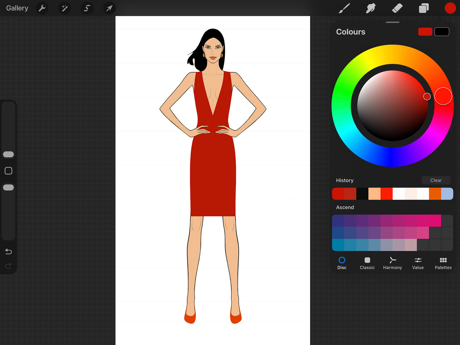Viewport: 460px width, 345px height.
Task: Click the brush size slider handle
Action: point(8,155)
